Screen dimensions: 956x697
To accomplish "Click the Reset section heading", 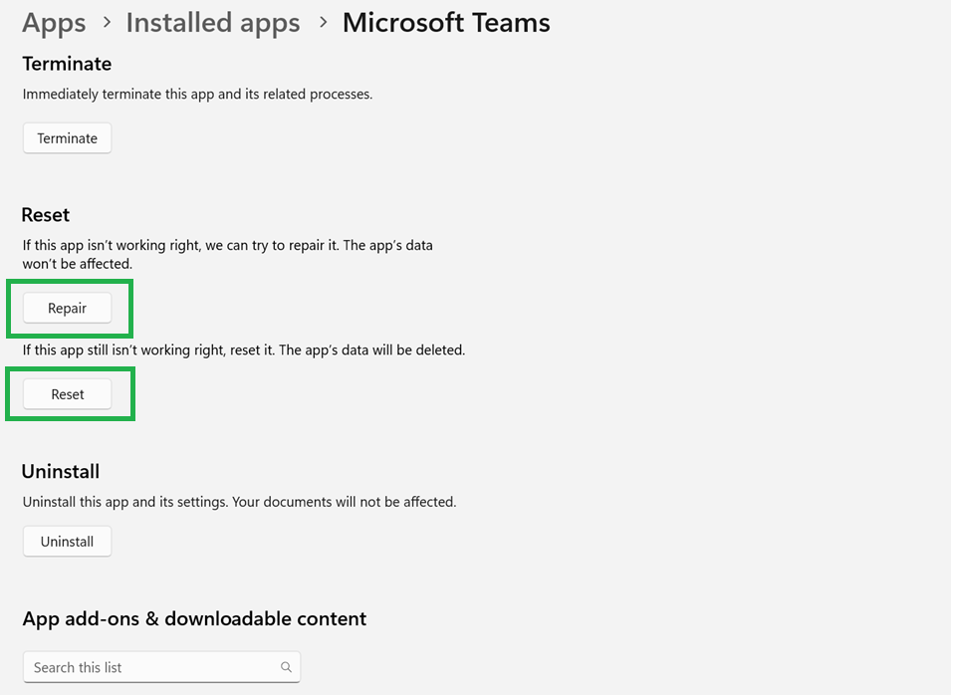I will [x=46, y=215].
